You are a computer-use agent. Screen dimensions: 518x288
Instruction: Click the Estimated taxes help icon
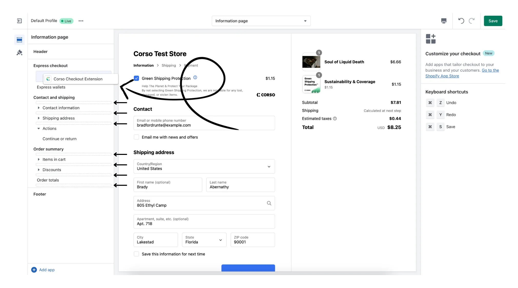tap(335, 118)
